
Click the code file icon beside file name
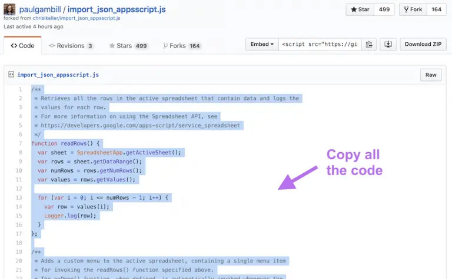(11, 75)
